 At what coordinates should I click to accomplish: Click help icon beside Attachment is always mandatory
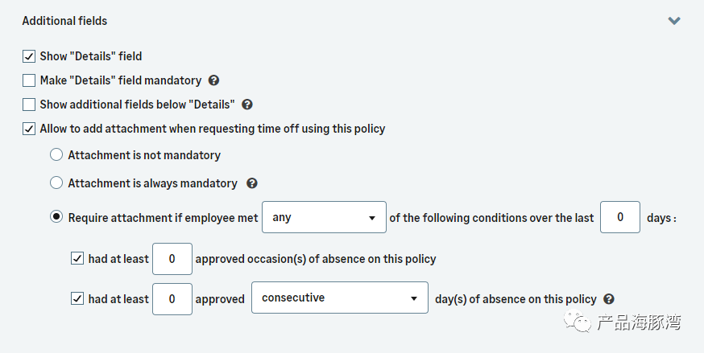pyautogui.click(x=251, y=183)
